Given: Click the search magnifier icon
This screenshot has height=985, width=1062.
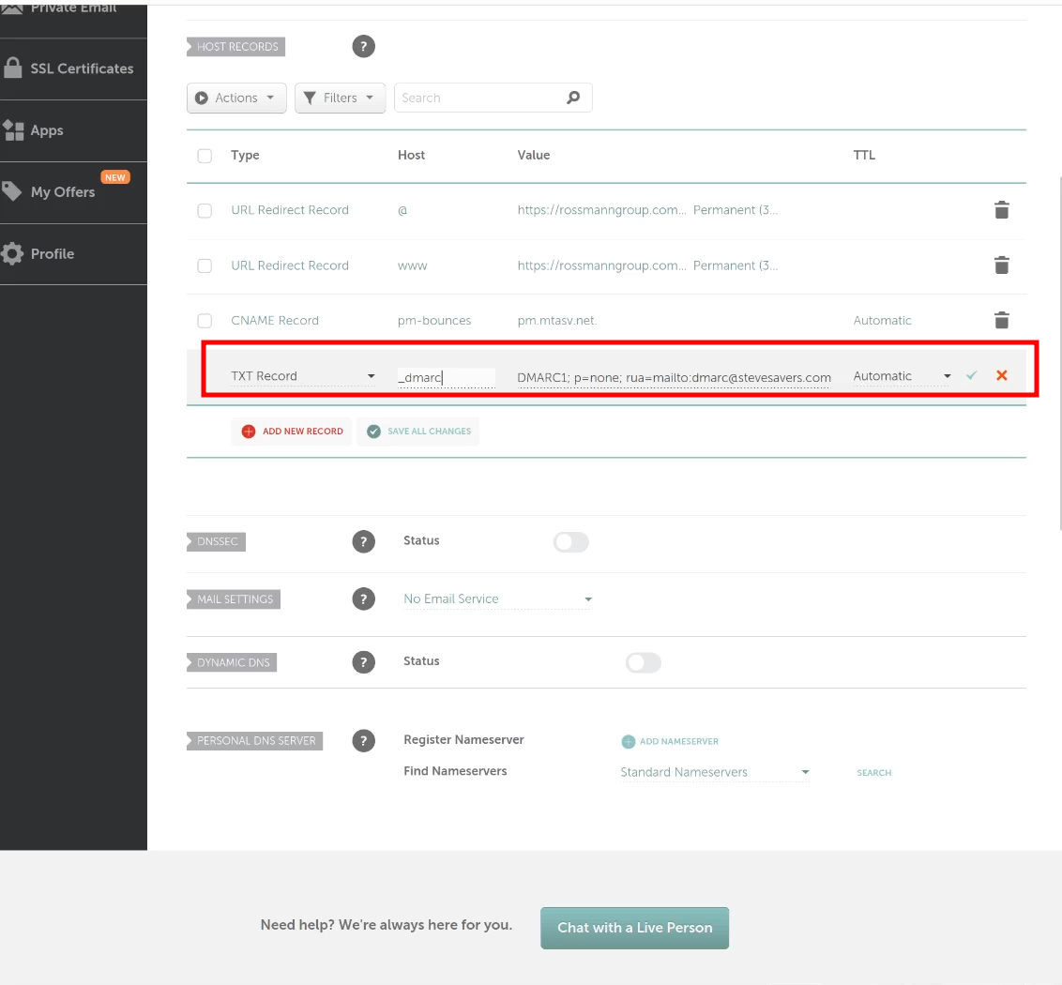Looking at the screenshot, I should click(x=573, y=98).
